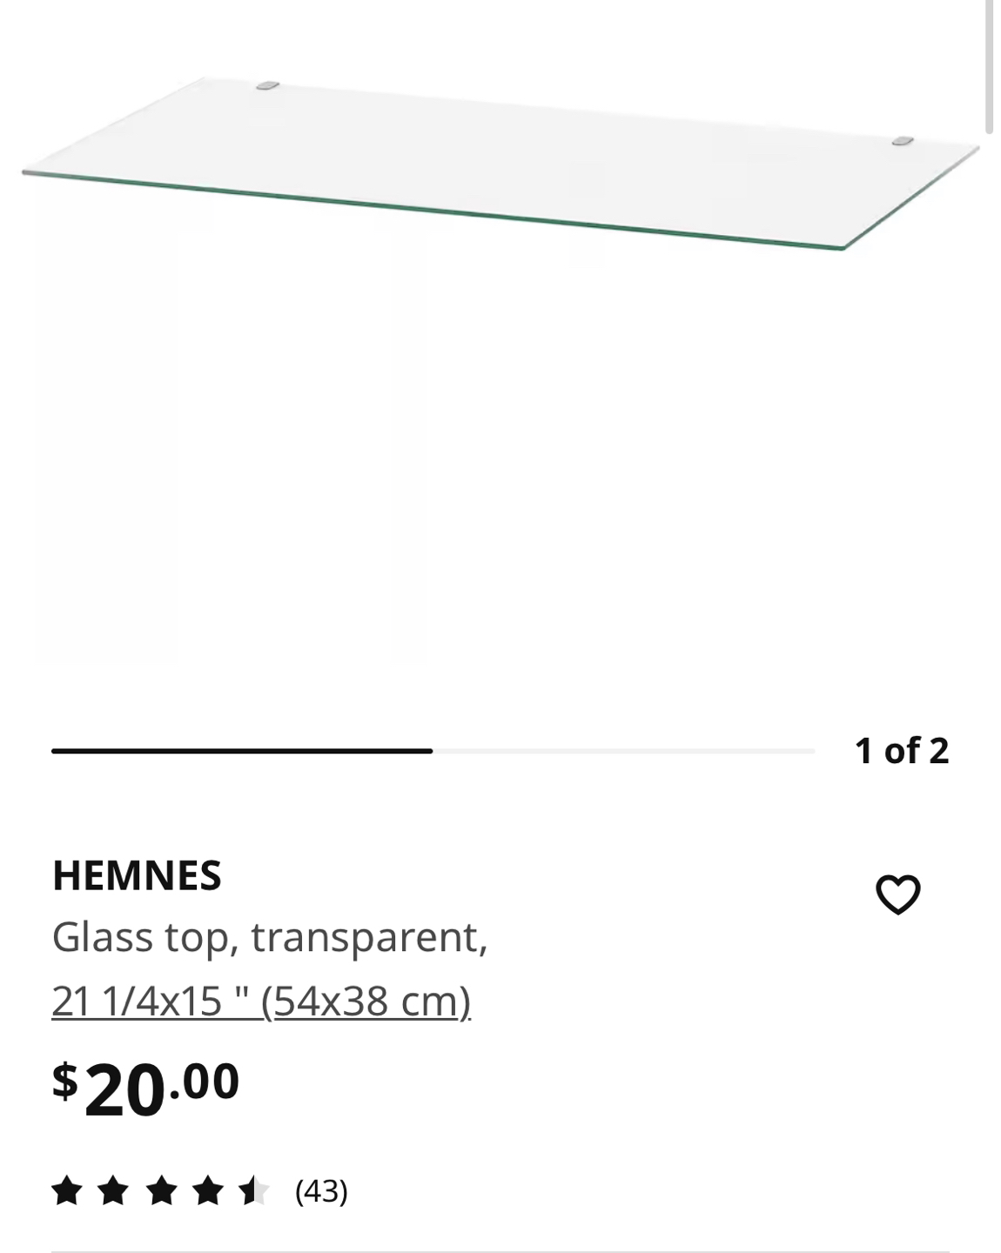Open the (43) reviews count
The image size is (1001, 1253).
[x=321, y=1190]
